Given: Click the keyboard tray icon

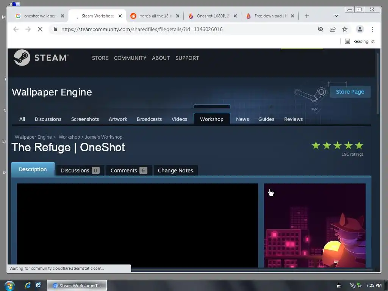Looking at the screenshot, I should pos(339,286).
